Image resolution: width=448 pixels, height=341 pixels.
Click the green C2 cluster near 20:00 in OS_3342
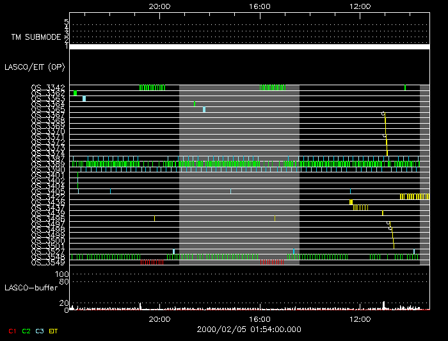tap(152, 88)
